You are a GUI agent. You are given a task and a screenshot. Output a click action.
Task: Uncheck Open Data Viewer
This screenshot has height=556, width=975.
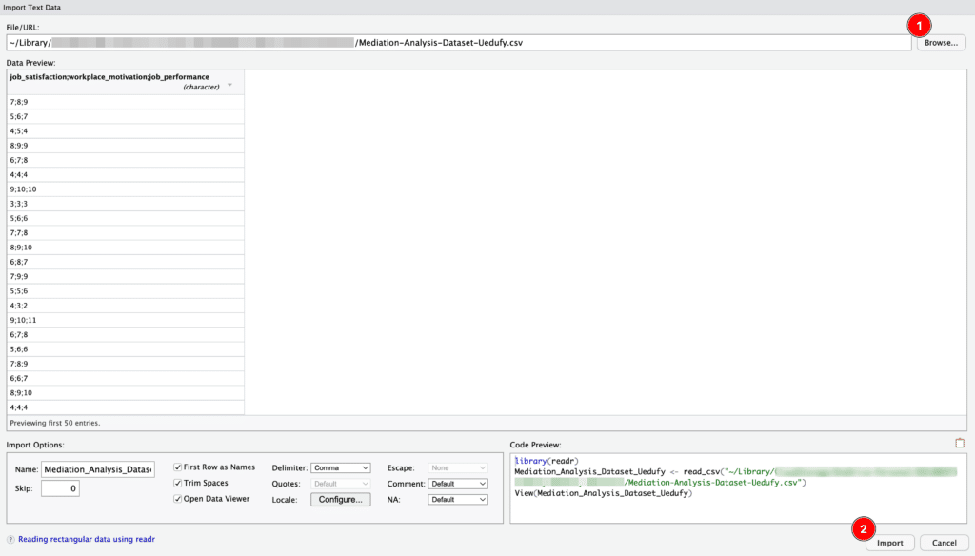pos(175,498)
